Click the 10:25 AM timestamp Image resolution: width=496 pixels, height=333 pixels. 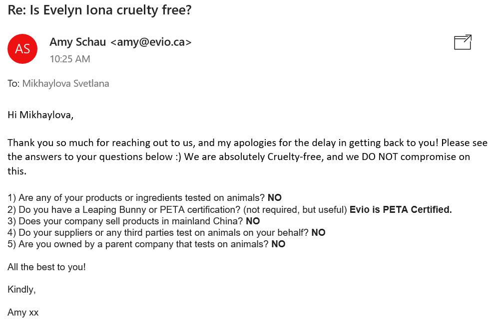pyautogui.click(x=70, y=59)
